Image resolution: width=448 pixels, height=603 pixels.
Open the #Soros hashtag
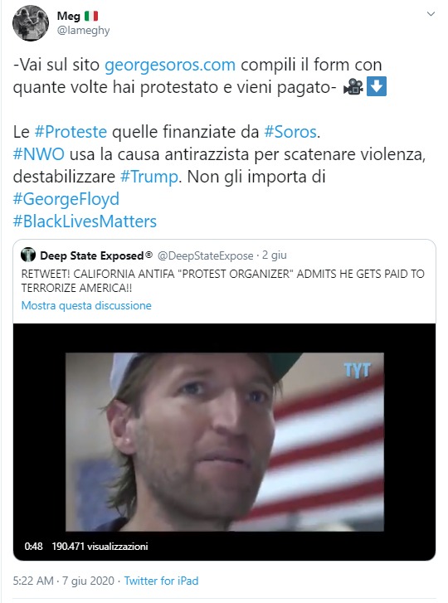coord(290,132)
